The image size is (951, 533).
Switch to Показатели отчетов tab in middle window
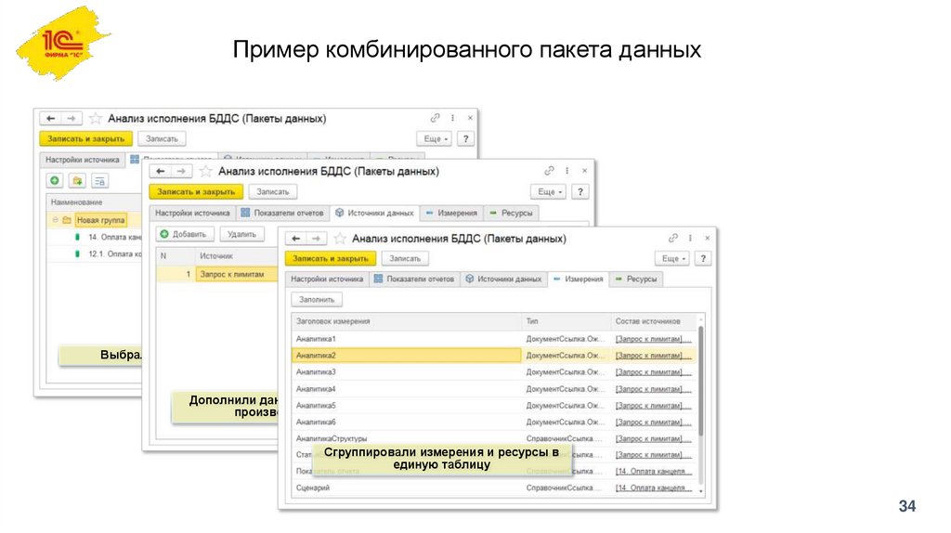(x=282, y=213)
